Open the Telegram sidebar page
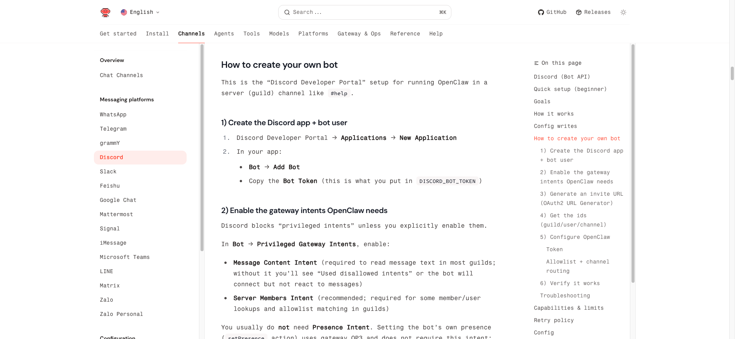 (x=113, y=129)
